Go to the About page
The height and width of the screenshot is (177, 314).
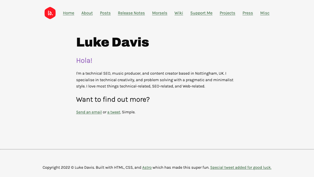point(87,13)
